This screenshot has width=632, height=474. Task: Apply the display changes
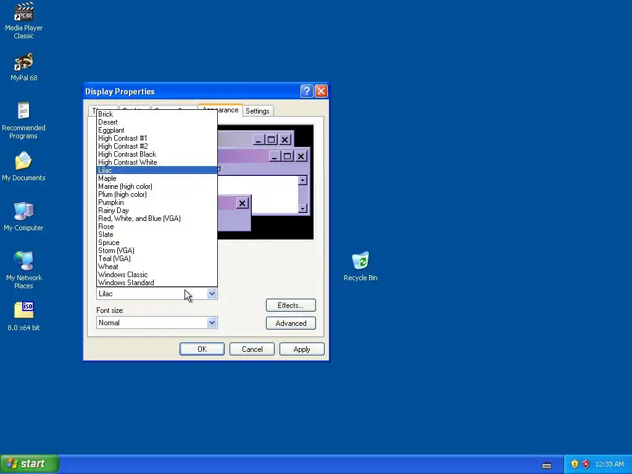point(302,349)
